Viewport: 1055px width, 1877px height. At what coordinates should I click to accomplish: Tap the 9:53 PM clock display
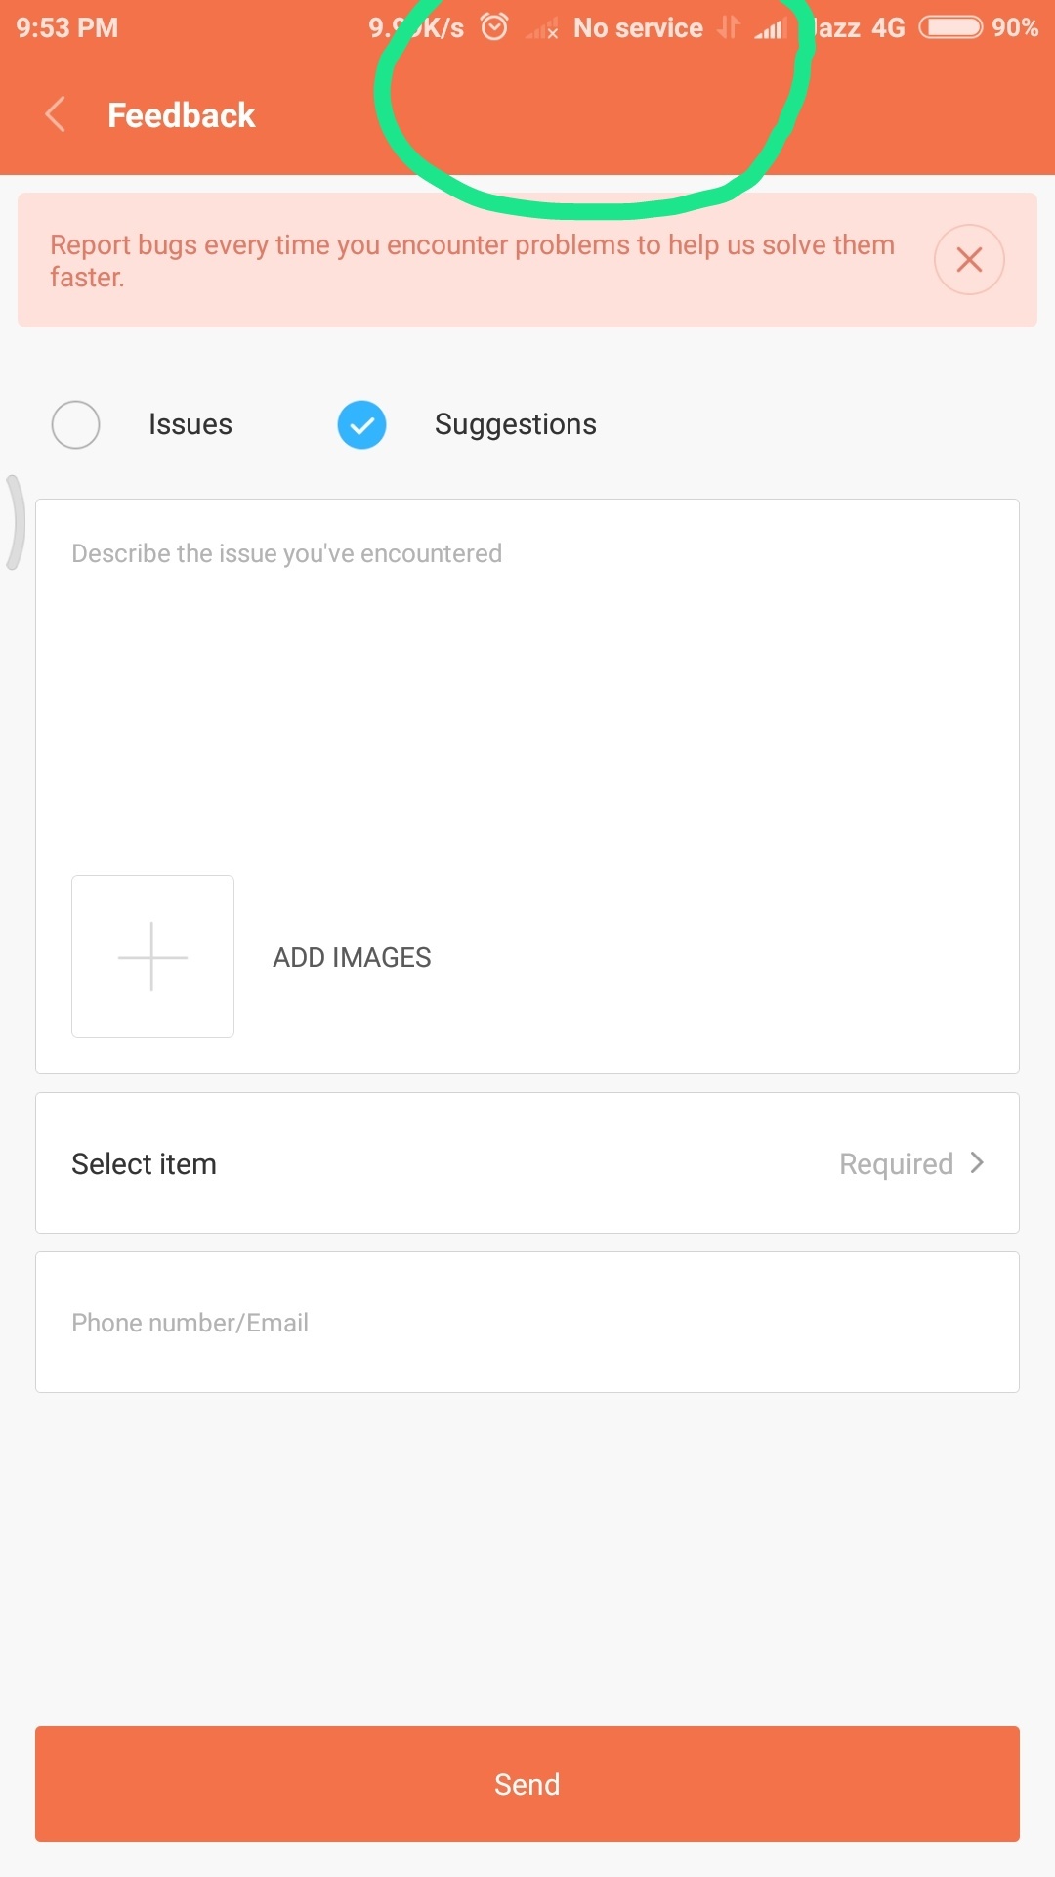66,27
